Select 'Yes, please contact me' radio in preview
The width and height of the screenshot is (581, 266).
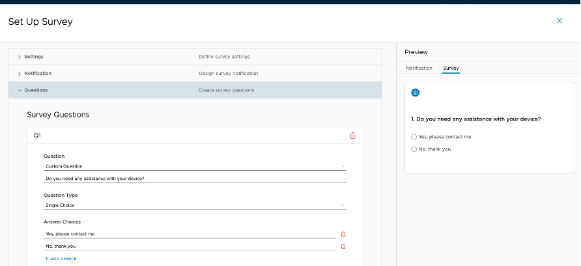[x=414, y=137]
